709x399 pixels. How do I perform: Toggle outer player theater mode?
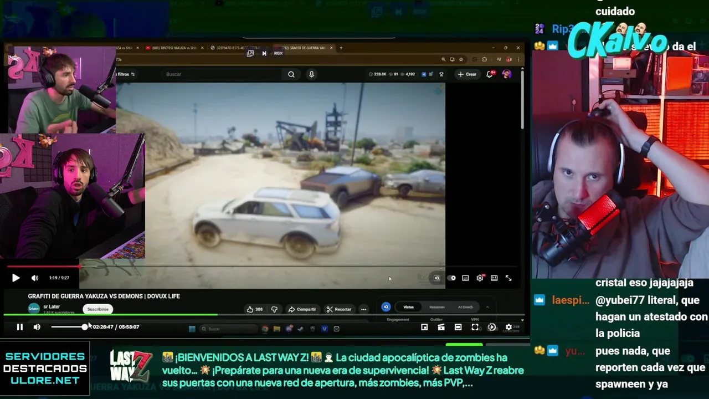458,327
